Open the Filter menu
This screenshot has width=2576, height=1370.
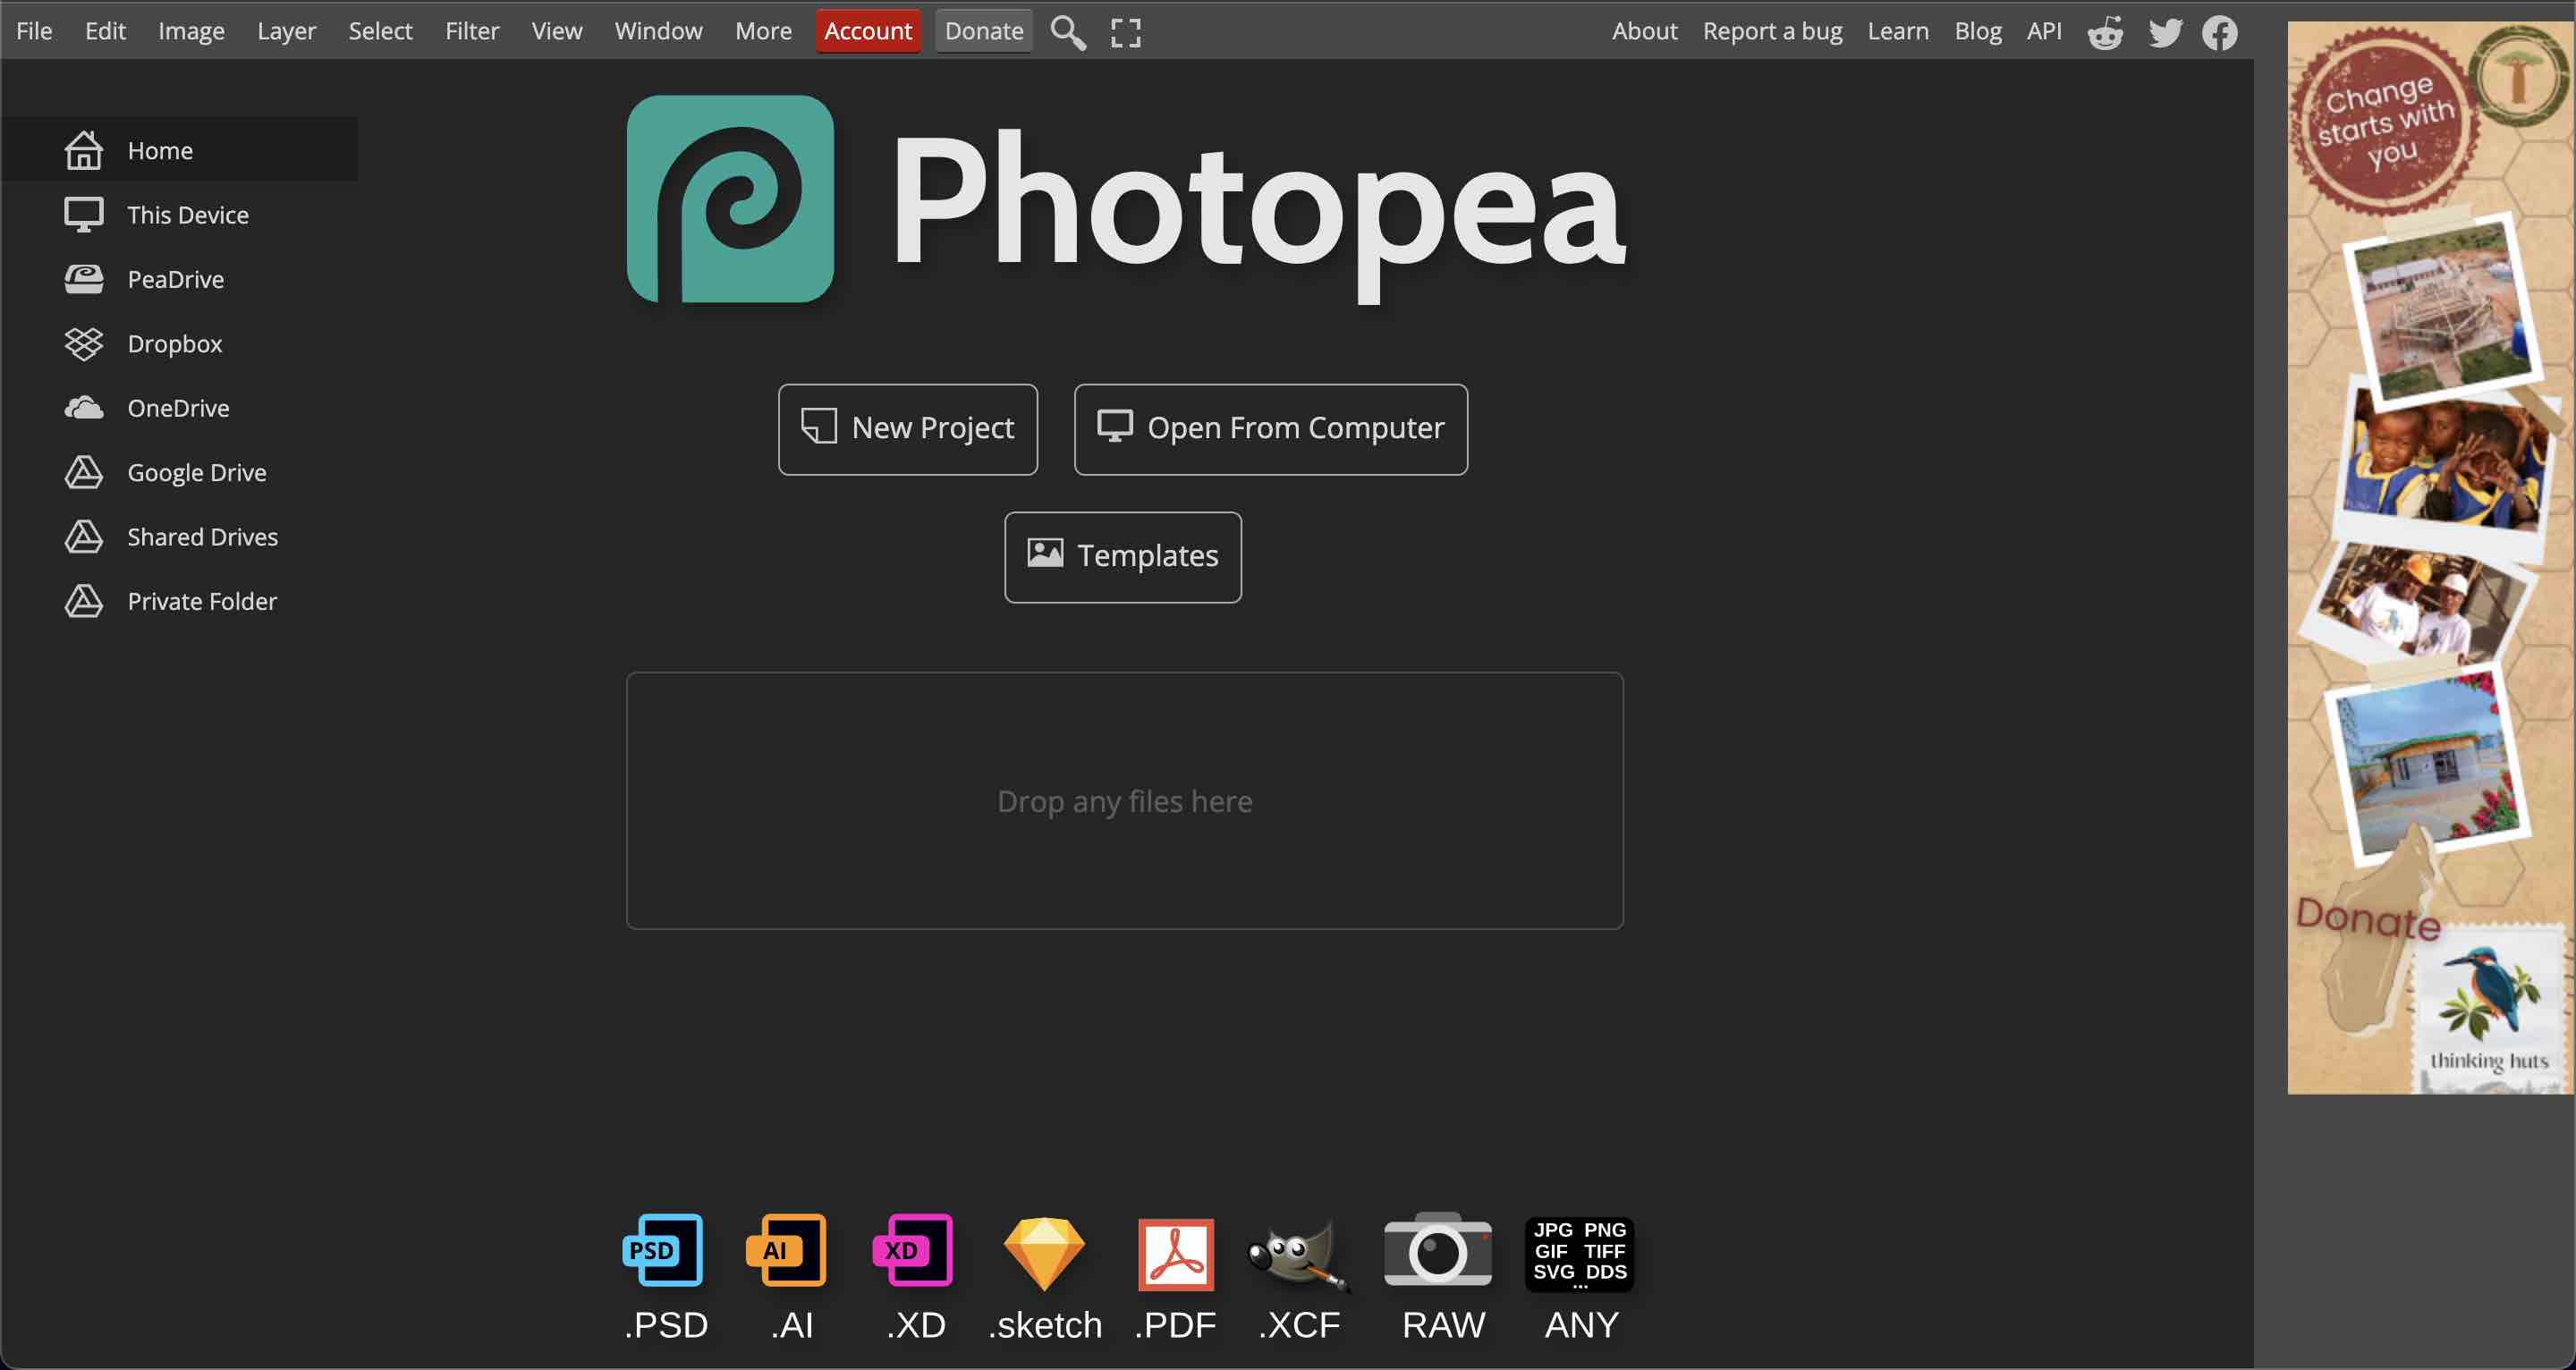[472, 31]
